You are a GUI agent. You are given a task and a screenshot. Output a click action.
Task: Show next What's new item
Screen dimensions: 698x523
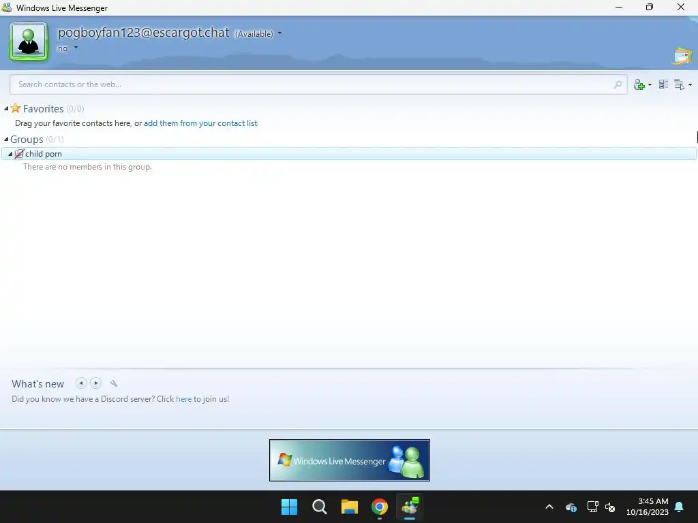95,383
